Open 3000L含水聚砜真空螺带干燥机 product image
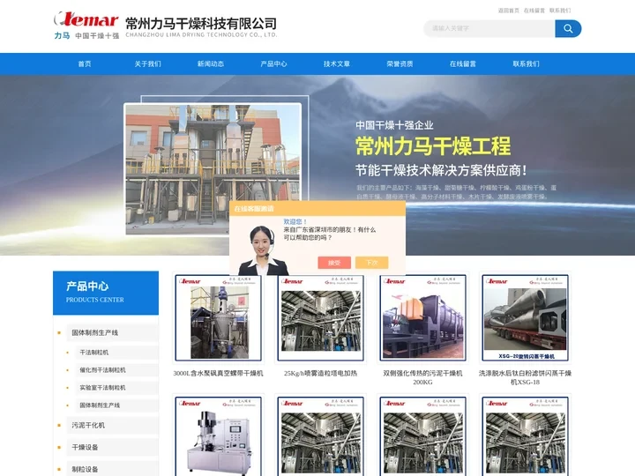Image resolution: width=635 pixels, height=476 pixels. click(219, 317)
